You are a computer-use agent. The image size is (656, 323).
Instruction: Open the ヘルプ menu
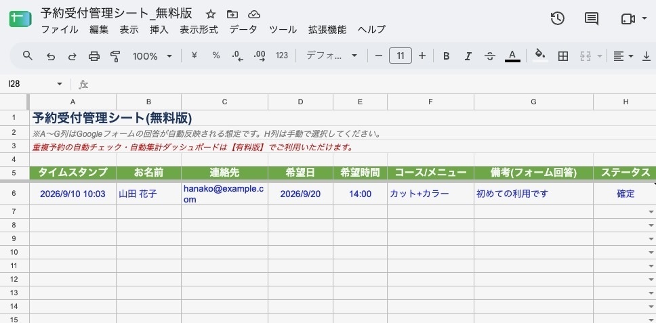pyautogui.click(x=371, y=30)
